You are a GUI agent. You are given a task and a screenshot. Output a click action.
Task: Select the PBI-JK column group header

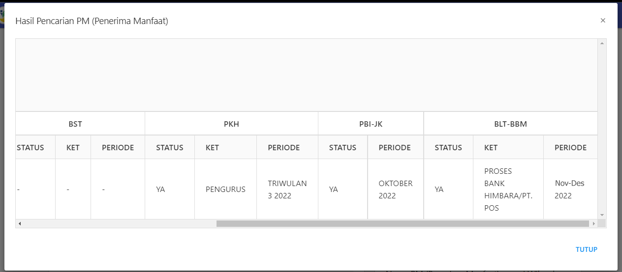point(371,124)
